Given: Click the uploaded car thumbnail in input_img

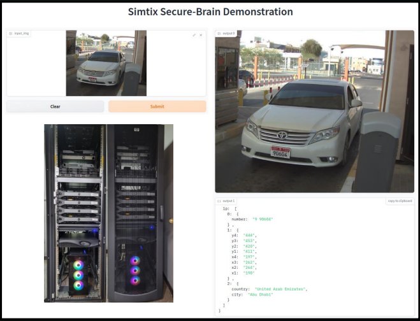Looking at the screenshot, I should click(x=106, y=63).
